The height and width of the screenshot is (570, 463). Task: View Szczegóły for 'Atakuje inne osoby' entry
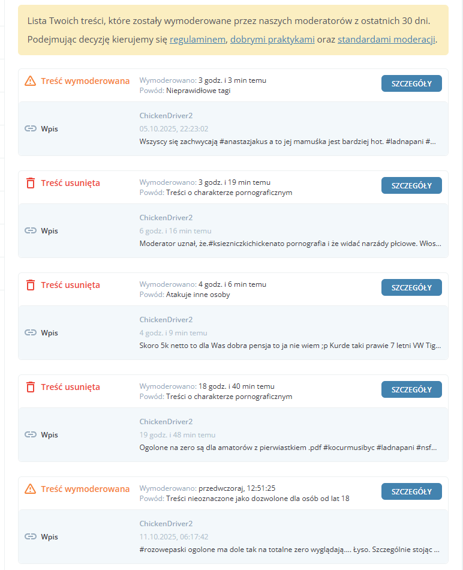tap(411, 287)
